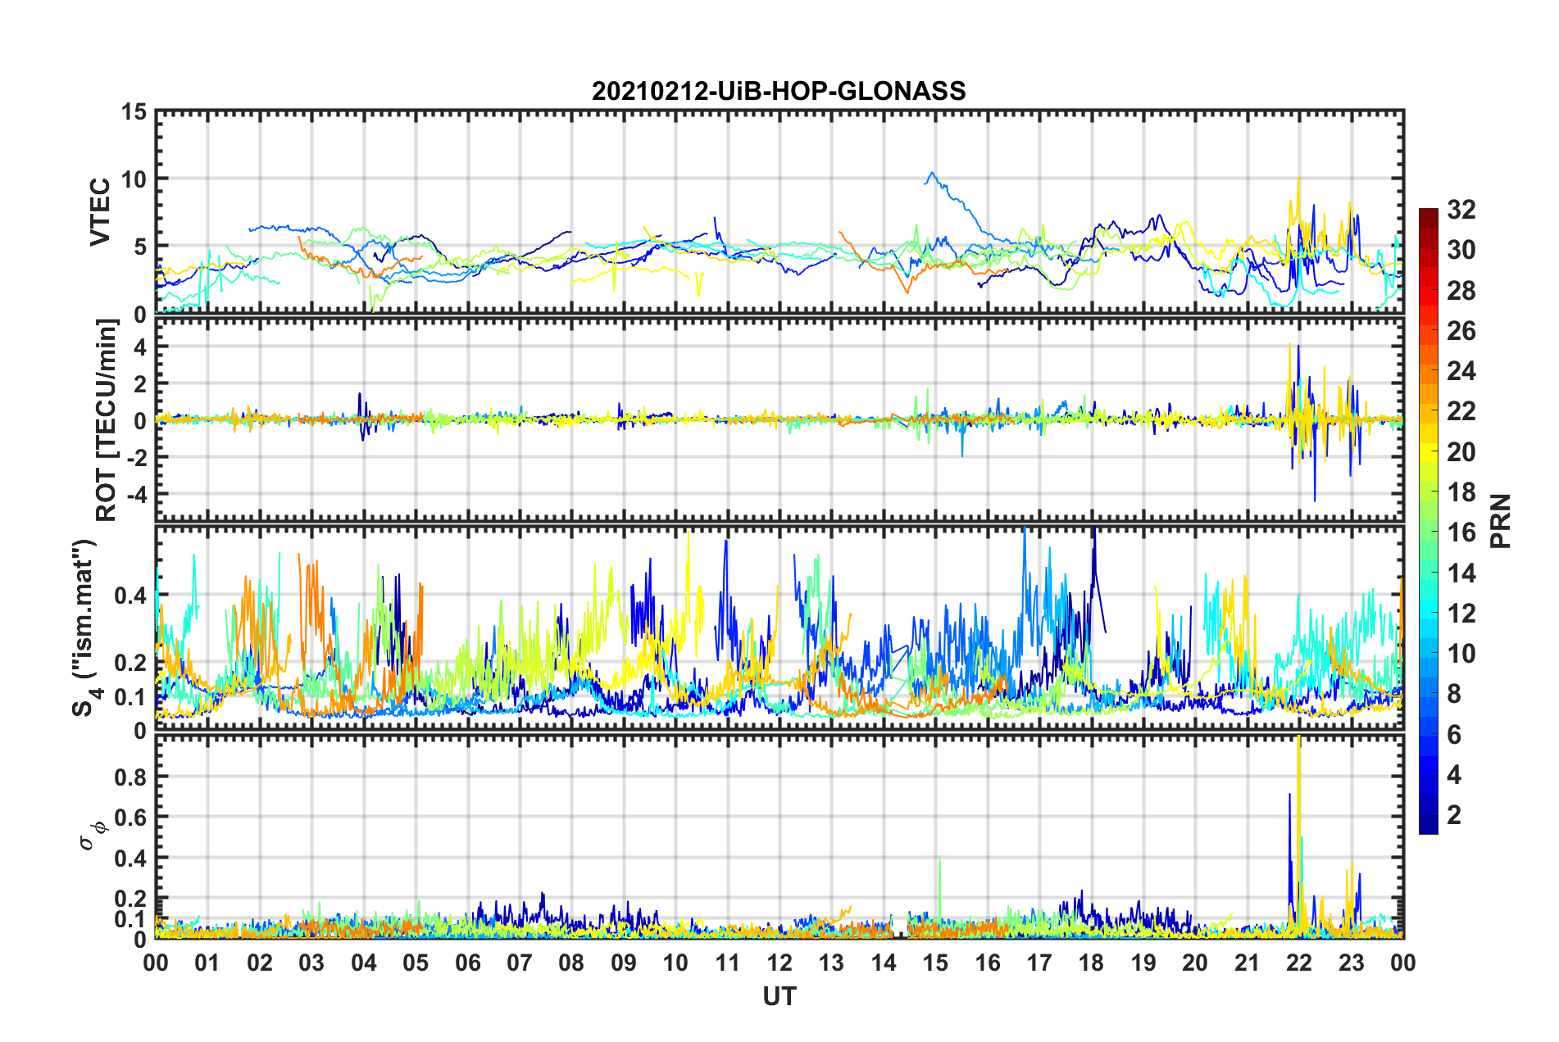Click x-axis hour label 07
The height and width of the screenshot is (1042, 1559).
tap(520, 963)
